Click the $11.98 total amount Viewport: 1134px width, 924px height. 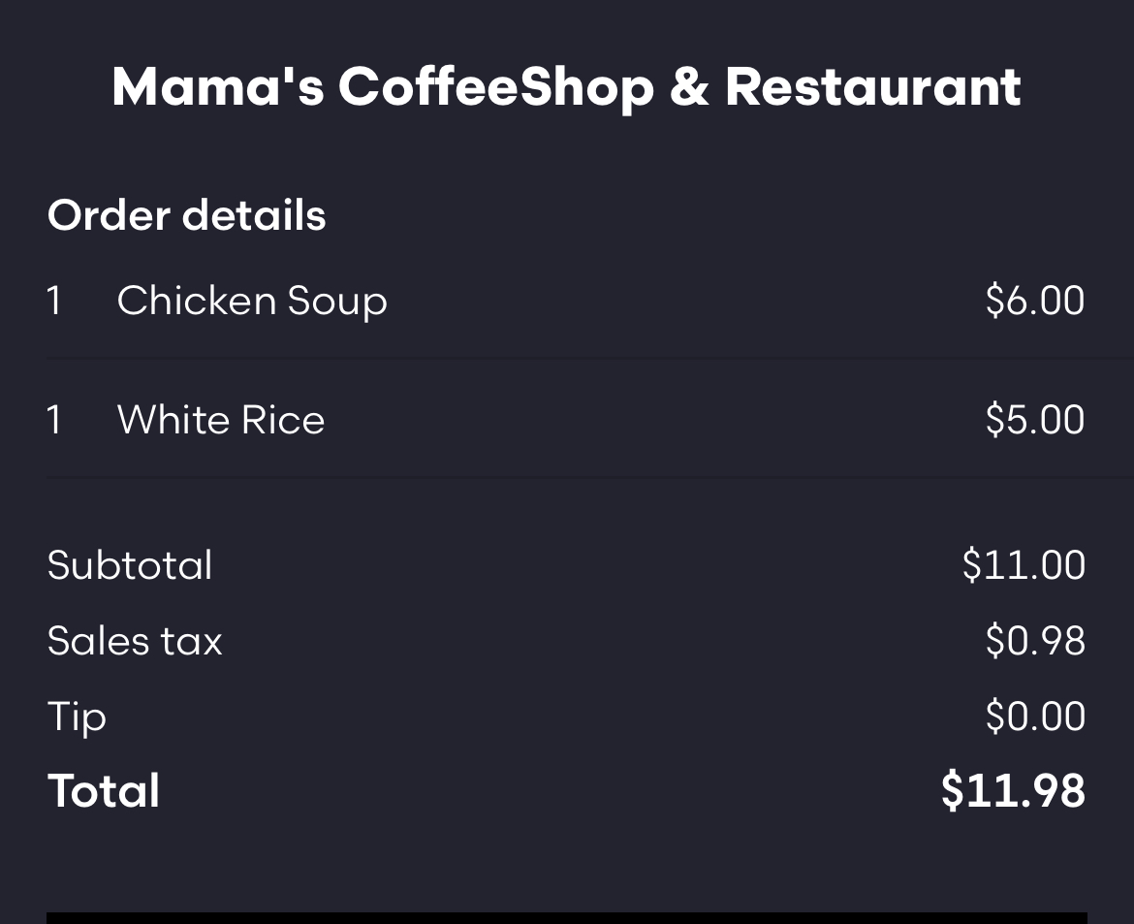(x=1013, y=790)
